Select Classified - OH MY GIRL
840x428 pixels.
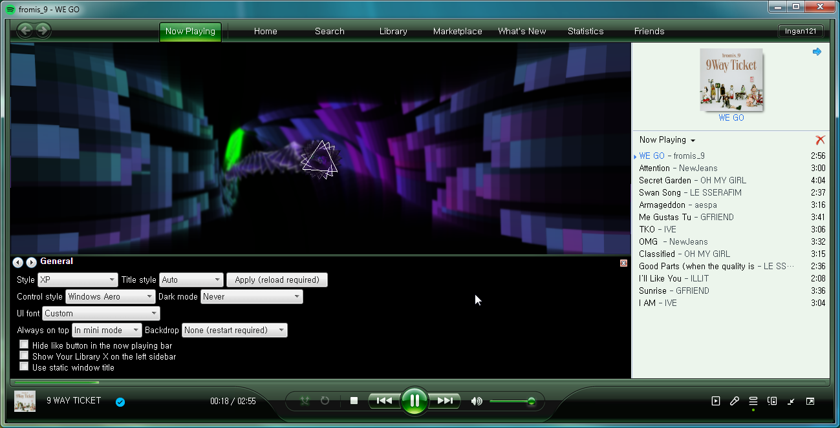click(x=731, y=254)
